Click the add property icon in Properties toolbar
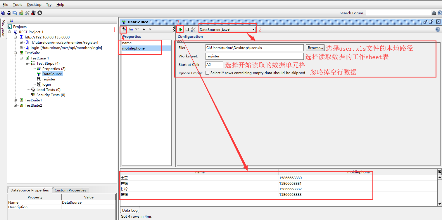The height and width of the screenshot is (220, 442). 124,29
